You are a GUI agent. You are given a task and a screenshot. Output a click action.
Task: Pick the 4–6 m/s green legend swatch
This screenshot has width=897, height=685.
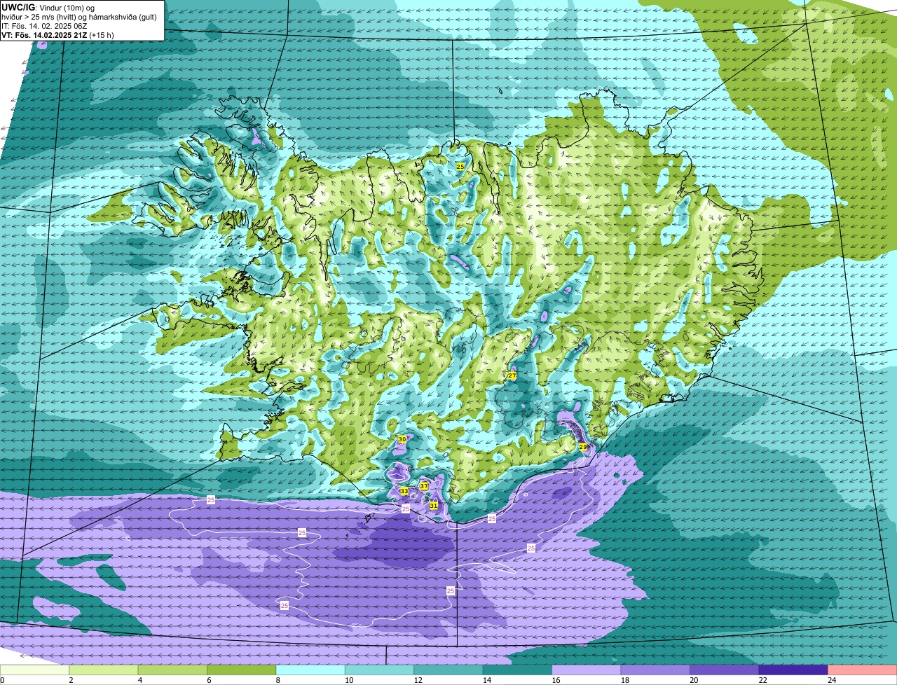(x=173, y=670)
